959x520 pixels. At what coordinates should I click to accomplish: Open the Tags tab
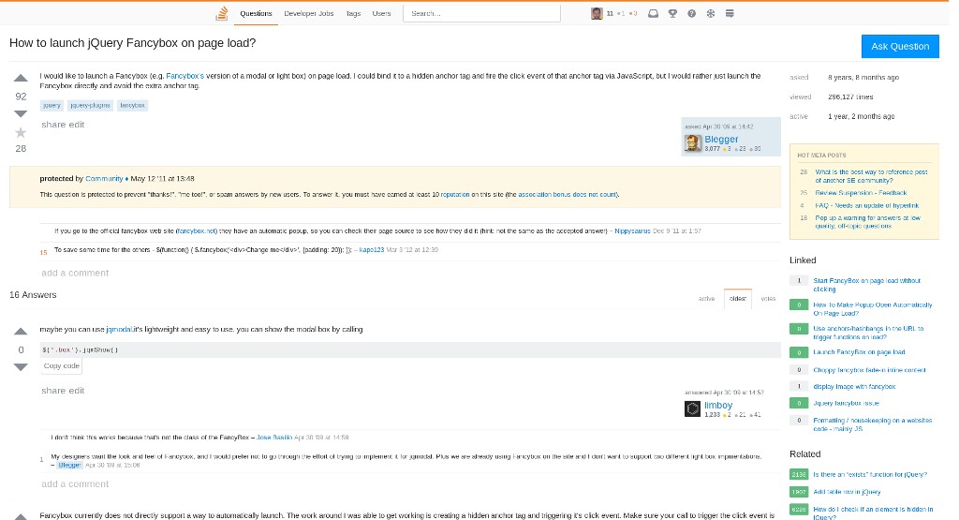coord(353,13)
